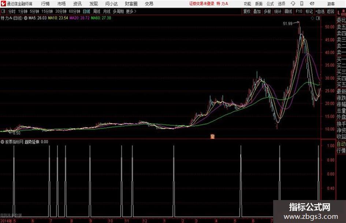Viewport: 346px width, 223px height.
Task: Click the 通达信 red logo icon
Action: 3,4
